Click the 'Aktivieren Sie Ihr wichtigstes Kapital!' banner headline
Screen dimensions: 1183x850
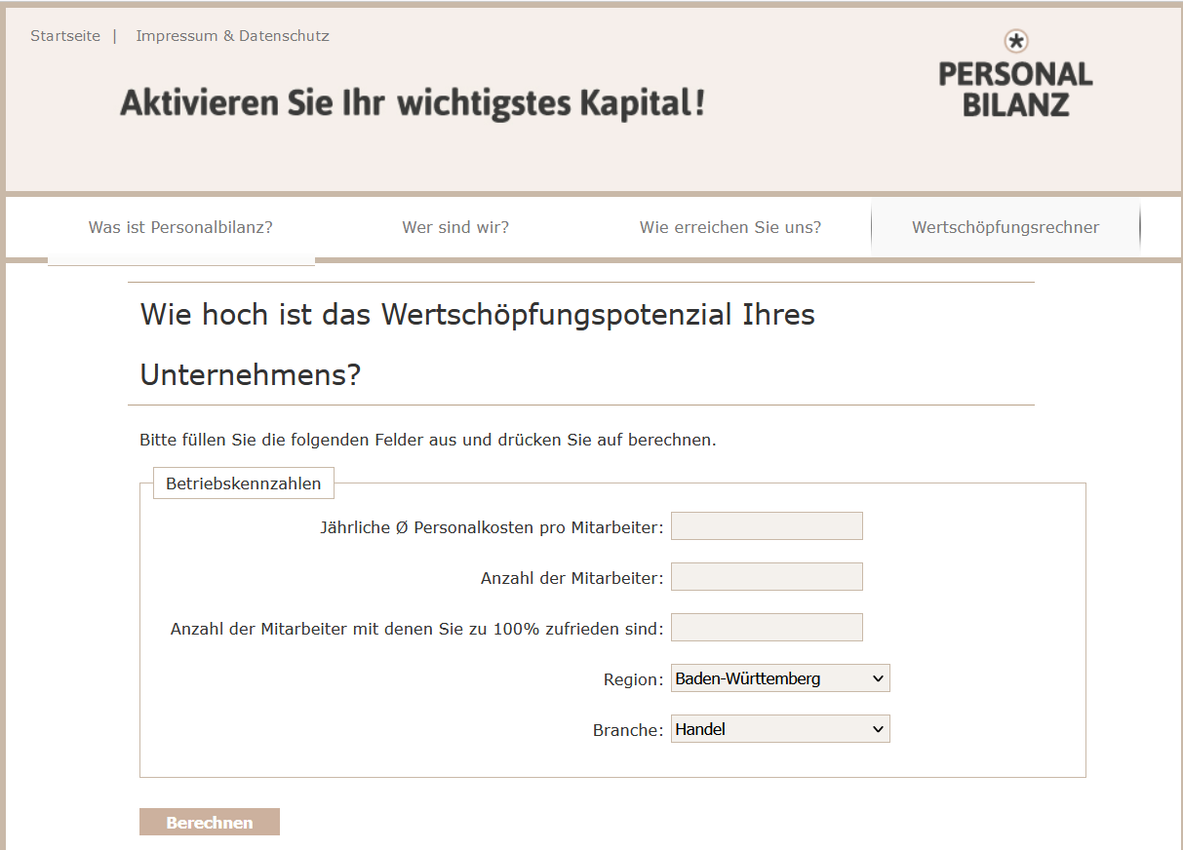pos(412,103)
